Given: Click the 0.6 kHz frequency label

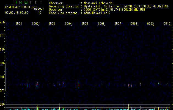Looking at the screenshot, I should pyautogui.click(x=2, y=105).
